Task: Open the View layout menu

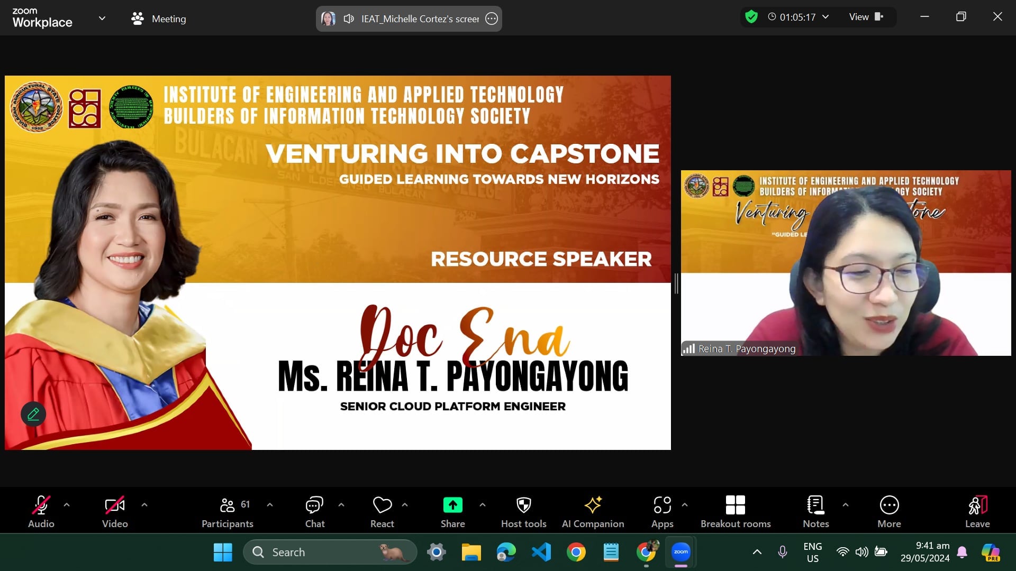Action: click(866, 17)
